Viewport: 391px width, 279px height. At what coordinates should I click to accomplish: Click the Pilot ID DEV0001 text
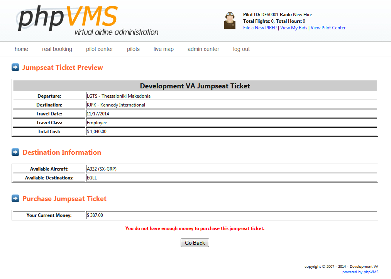261,15
